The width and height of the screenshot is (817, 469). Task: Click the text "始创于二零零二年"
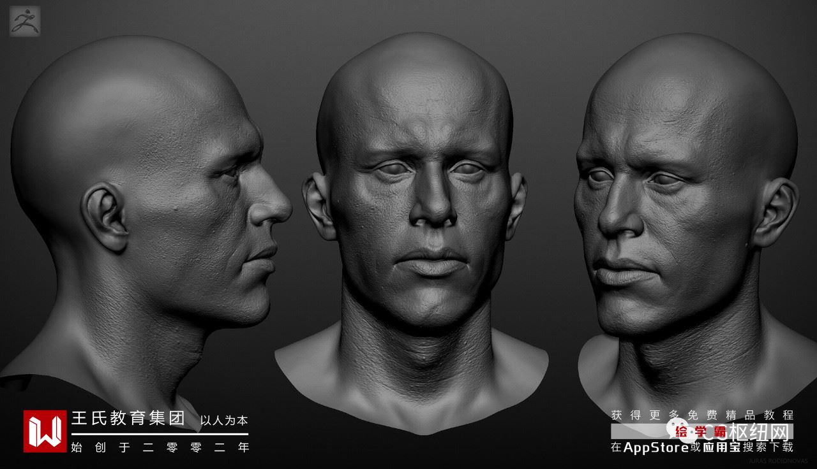[x=161, y=447]
